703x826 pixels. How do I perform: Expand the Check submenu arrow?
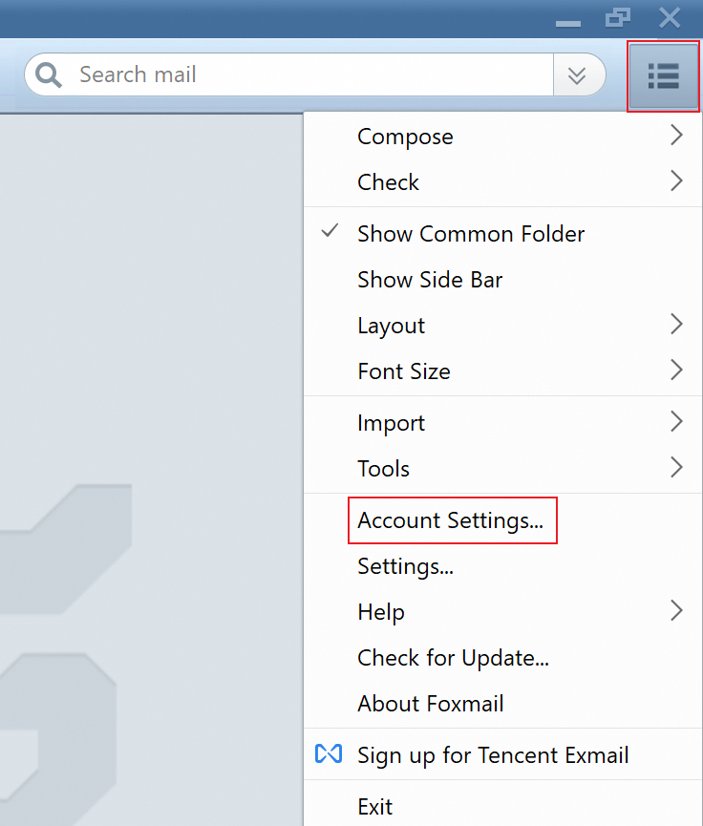click(x=676, y=181)
